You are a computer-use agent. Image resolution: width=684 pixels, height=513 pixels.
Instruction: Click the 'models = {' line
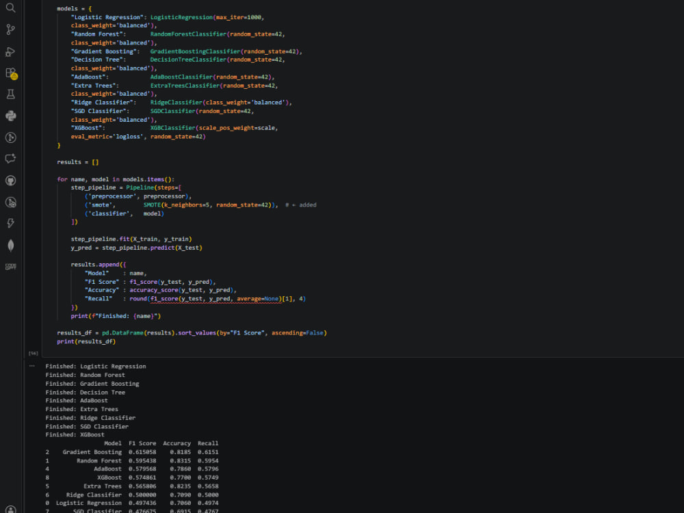click(x=74, y=9)
